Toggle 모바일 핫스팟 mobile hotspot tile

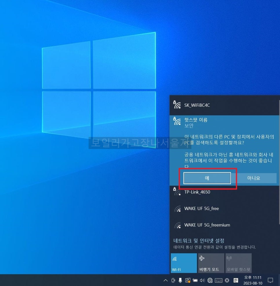pos(239,263)
